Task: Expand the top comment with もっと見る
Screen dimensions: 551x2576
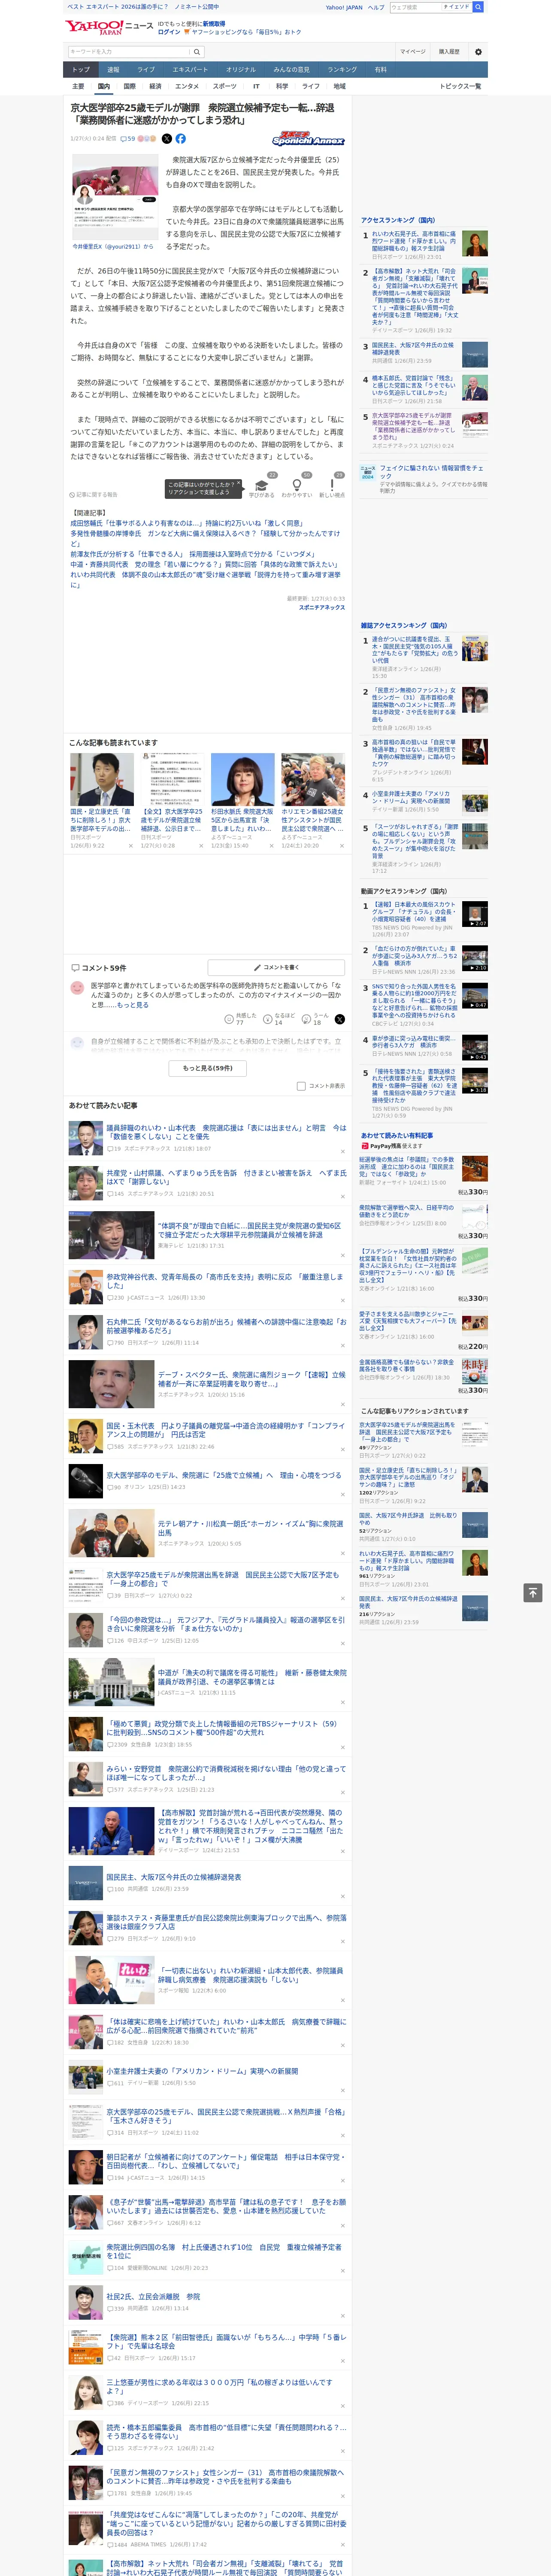Action: click(133, 1004)
